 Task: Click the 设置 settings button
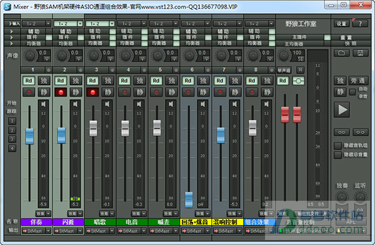(341, 24)
